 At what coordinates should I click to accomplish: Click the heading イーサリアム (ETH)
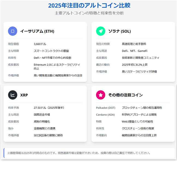tap(37, 31)
